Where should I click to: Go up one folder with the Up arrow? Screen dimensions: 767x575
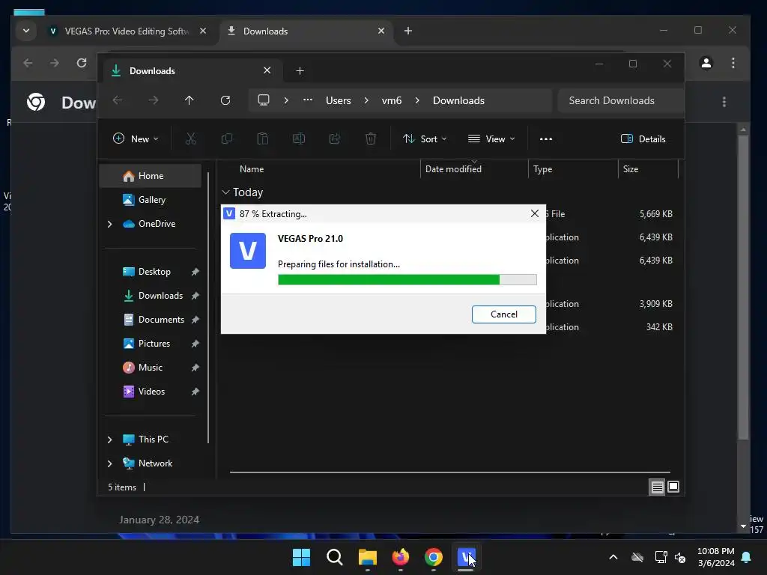coord(190,100)
